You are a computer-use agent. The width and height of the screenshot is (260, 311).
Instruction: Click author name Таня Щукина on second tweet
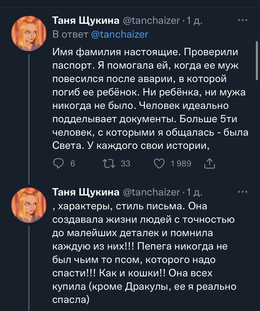click(86, 192)
